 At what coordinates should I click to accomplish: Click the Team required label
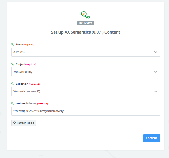(x=29, y=44)
